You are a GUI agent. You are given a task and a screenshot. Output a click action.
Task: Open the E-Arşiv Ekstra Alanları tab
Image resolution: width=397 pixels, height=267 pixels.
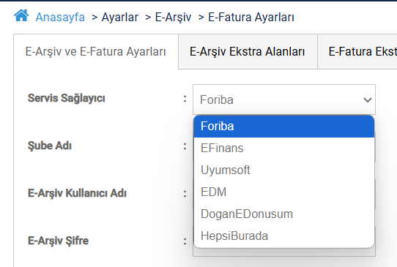[x=248, y=52]
